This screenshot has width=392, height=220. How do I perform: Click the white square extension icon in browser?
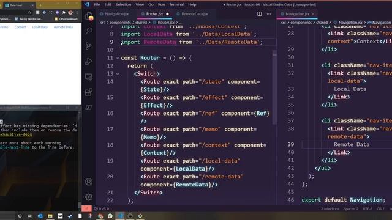coord(37,12)
